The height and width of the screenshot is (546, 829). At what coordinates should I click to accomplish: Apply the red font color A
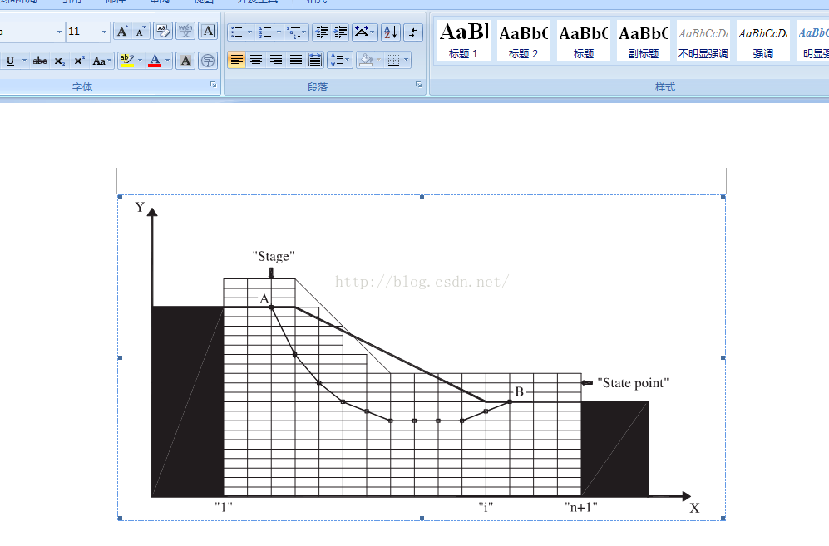[x=155, y=61]
